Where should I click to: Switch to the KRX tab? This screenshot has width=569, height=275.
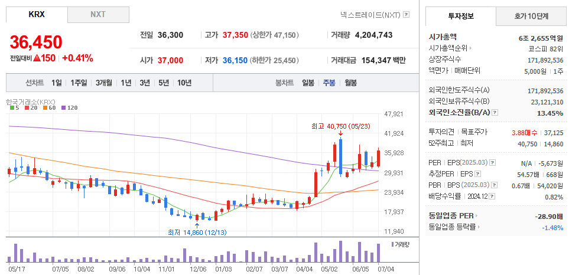[x=37, y=15]
